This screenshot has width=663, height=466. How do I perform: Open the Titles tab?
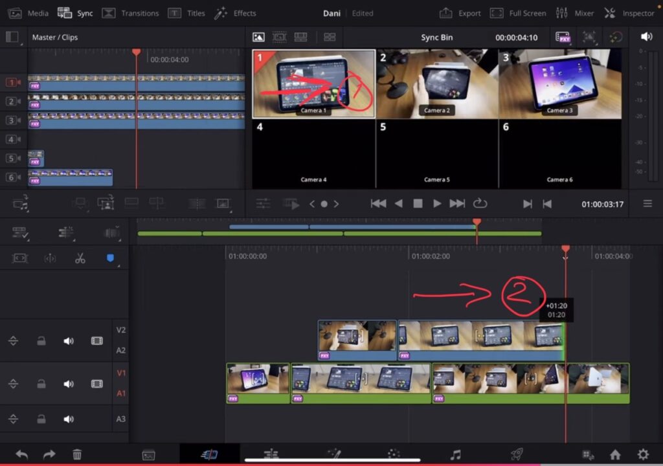(196, 13)
